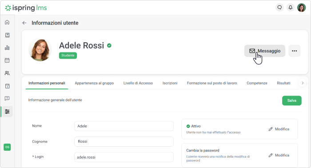Click the Salva button
Viewport: 311px width, 168px height.
pos(292,100)
